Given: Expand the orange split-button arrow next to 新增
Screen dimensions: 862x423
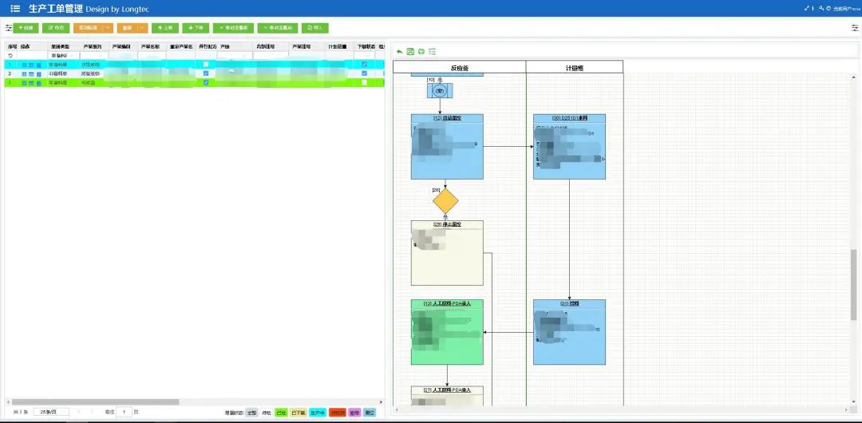Looking at the screenshot, I should [108, 27].
